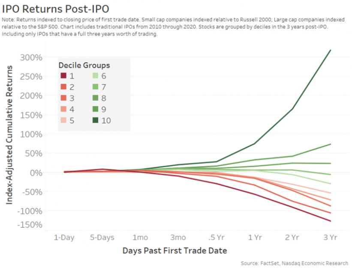Image resolution: width=352 pixels, height=271 pixels.
Task: Select the '5-Days' x-axis label
Action: (x=102, y=237)
